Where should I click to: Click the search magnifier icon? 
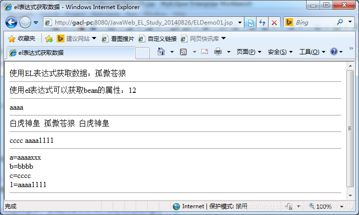340,22
